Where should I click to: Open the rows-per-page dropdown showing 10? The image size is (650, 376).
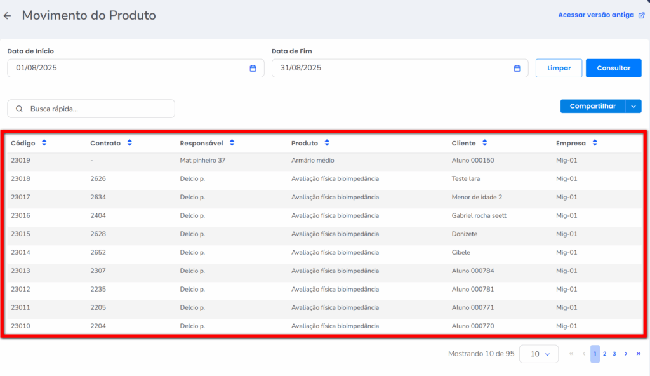[539, 354]
